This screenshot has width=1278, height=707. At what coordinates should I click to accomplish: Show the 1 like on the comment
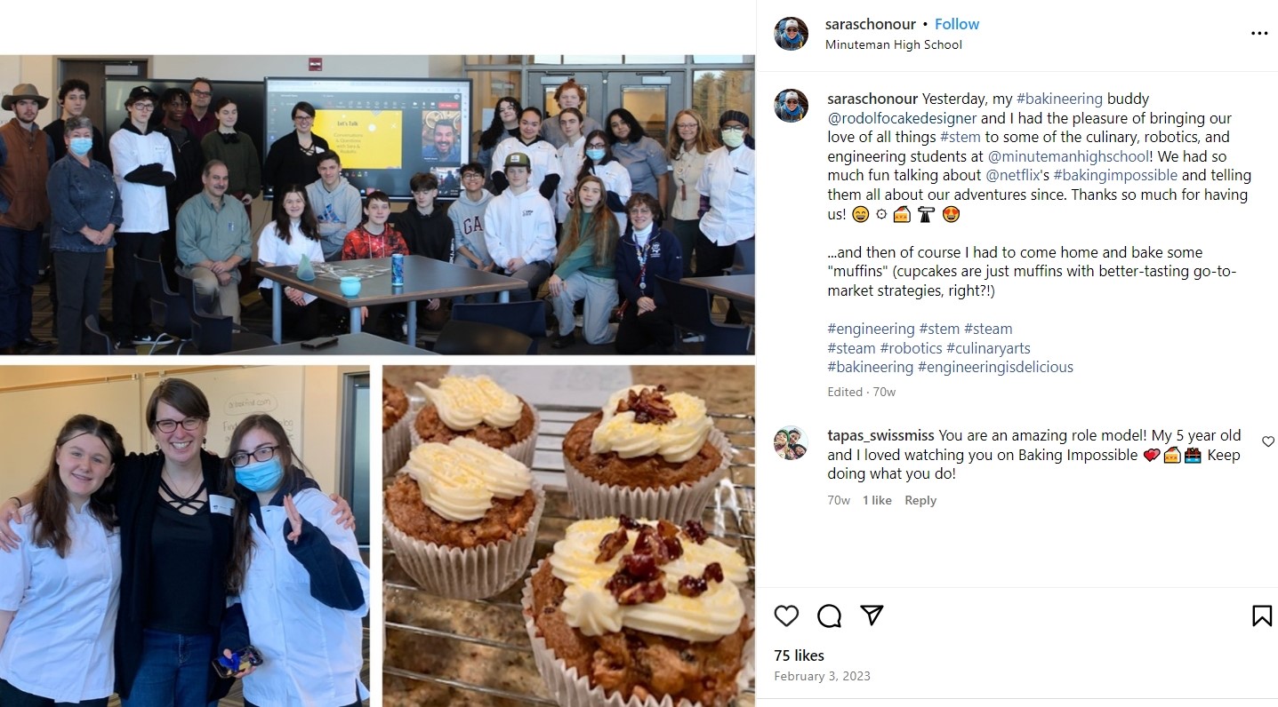coord(877,500)
